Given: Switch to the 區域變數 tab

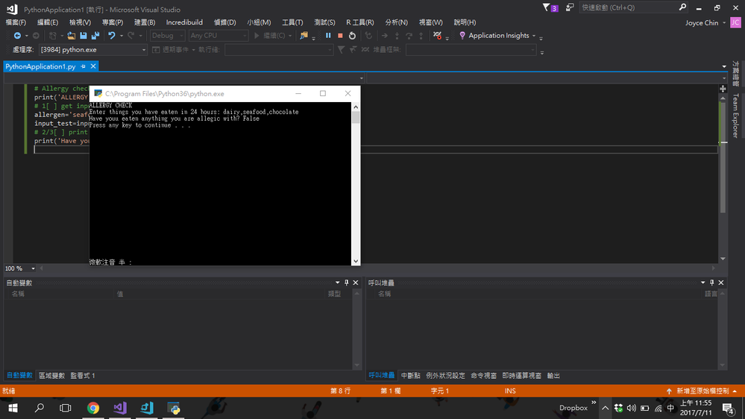Looking at the screenshot, I should tap(51, 376).
